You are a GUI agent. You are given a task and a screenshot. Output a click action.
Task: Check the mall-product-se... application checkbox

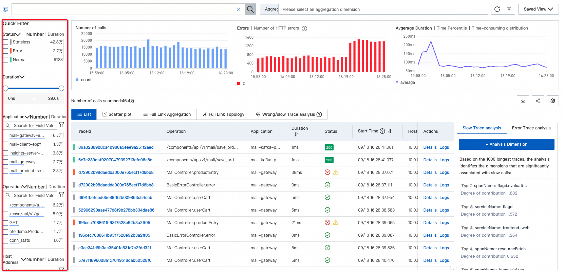coord(5,171)
